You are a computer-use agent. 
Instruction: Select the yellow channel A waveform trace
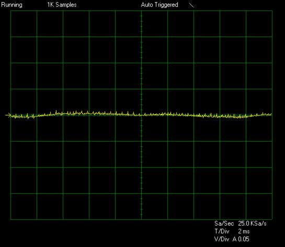141,114
